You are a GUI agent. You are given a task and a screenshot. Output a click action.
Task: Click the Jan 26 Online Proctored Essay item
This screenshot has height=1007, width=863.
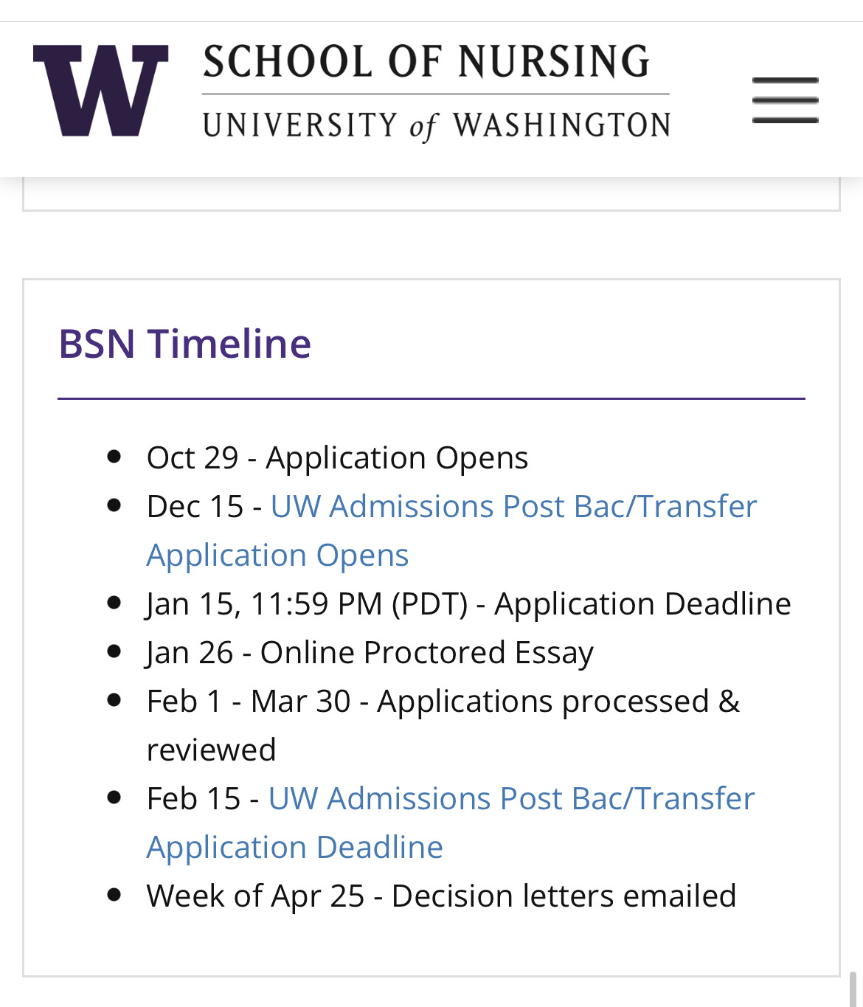pyautogui.click(x=370, y=653)
